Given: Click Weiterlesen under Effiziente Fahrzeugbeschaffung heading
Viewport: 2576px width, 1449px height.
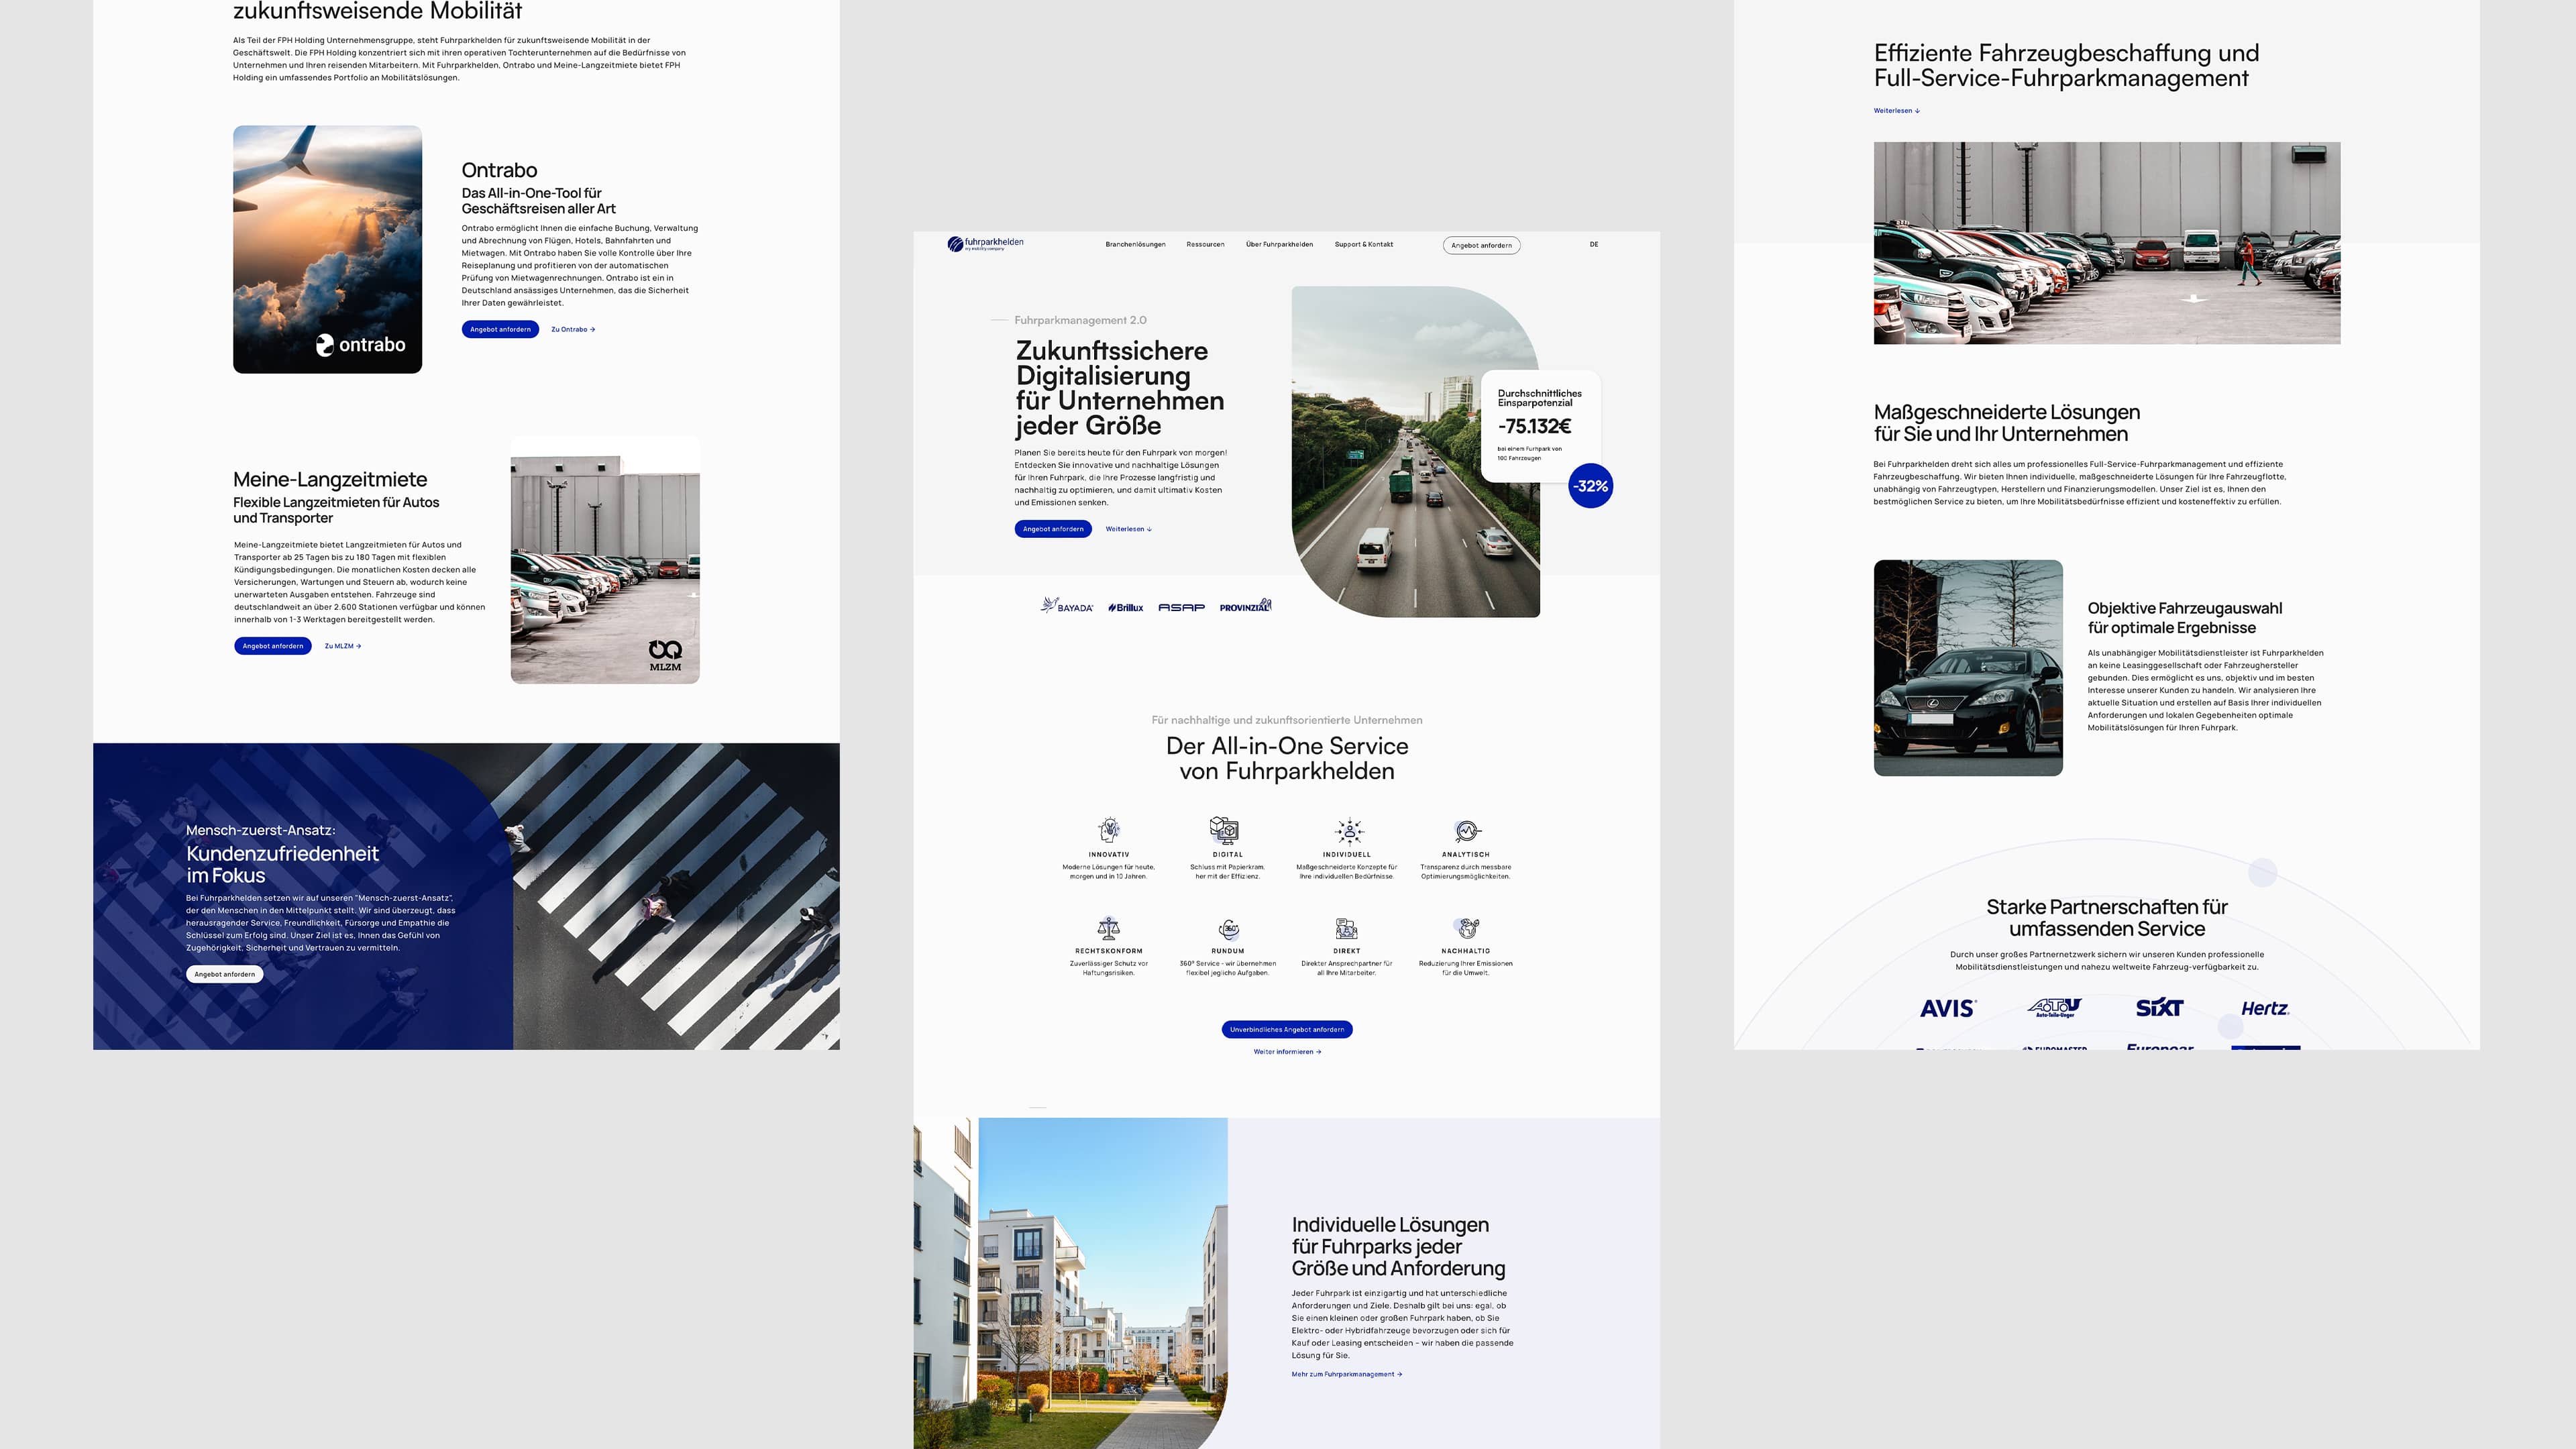Looking at the screenshot, I should coord(1896,111).
